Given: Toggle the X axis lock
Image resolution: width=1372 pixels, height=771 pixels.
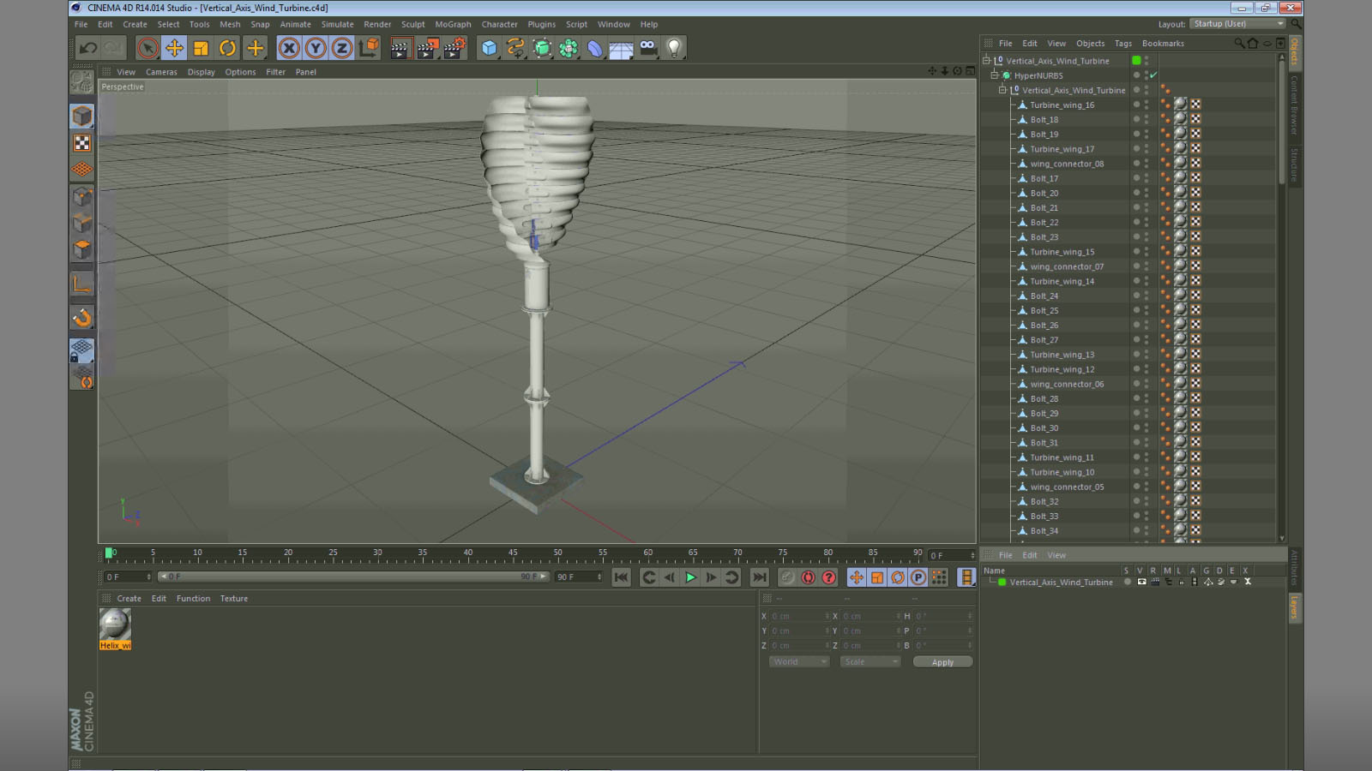Looking at the screenshot, I should tap(289, 48).
